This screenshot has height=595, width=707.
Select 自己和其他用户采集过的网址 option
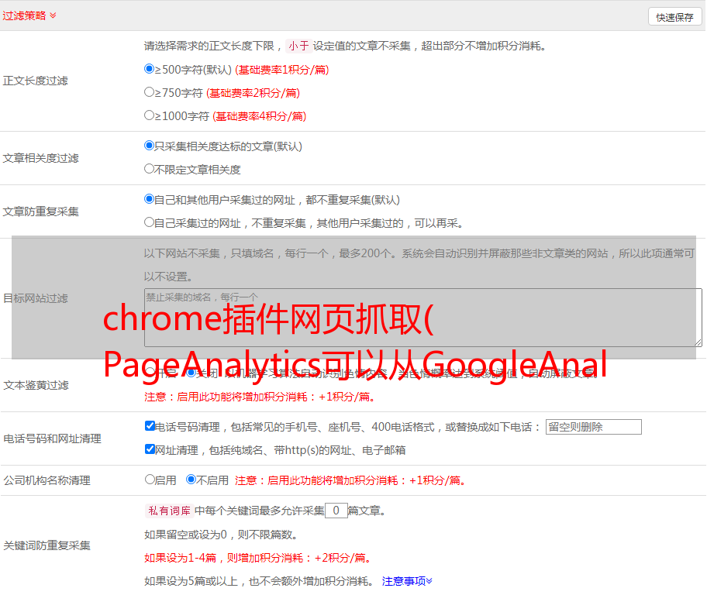pos(149,199)
